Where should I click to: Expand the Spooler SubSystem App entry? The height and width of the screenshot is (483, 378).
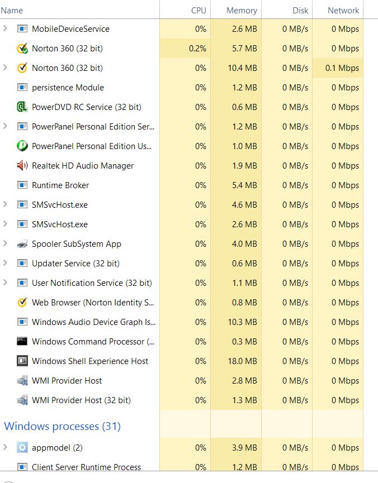pos(5,243)
